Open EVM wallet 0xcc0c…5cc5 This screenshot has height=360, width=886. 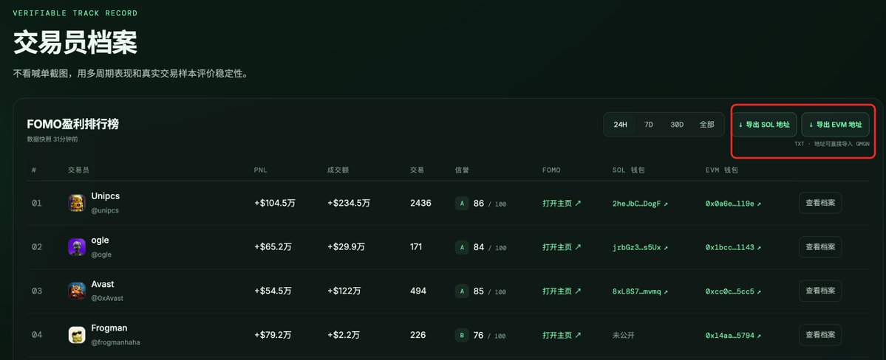coord(733,291)
